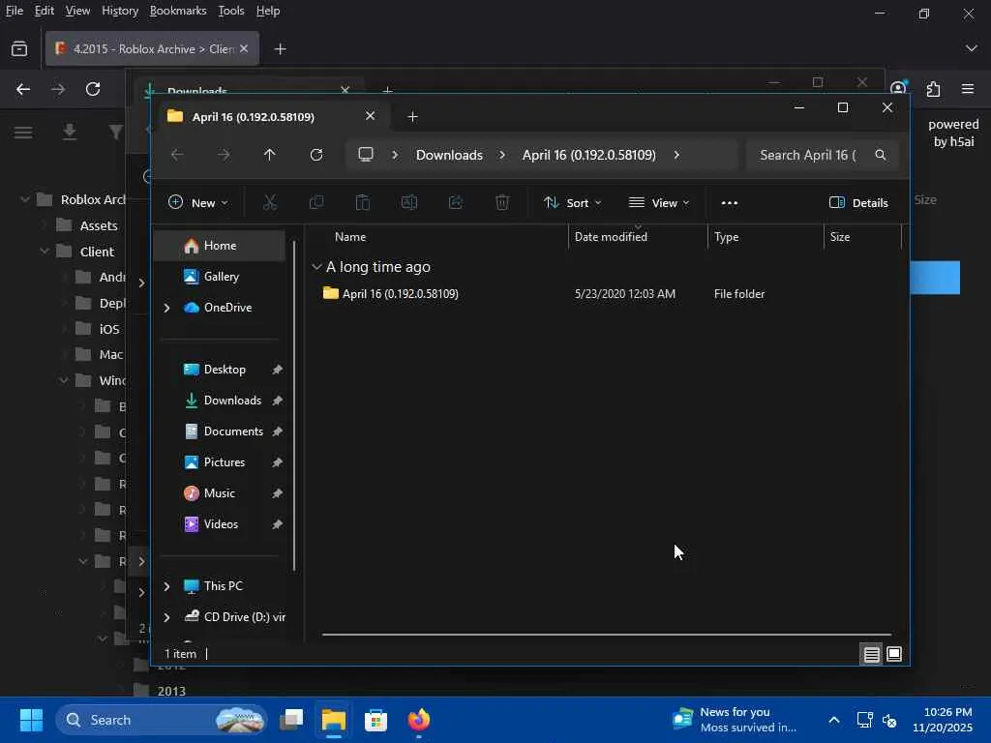Open Downloads quick access item
991x743 pixels.
click(x=220, y=401)
